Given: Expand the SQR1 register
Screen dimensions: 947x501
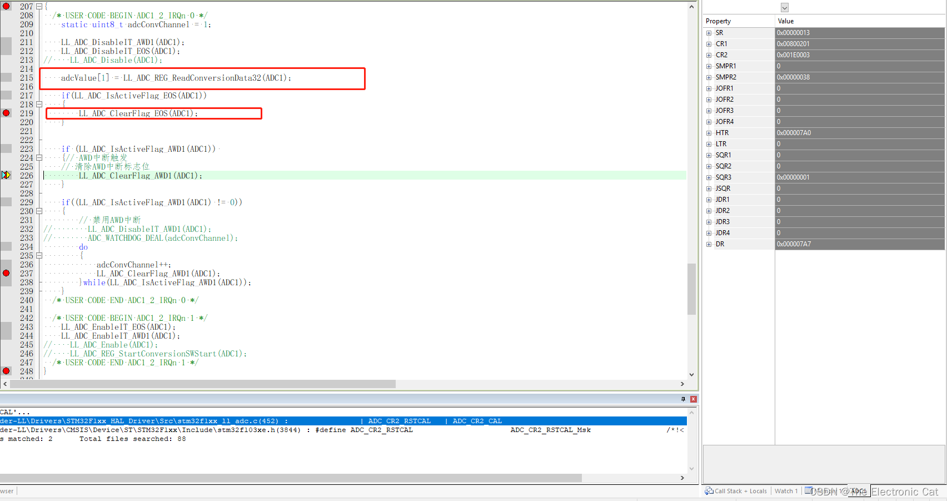Looking at the screenshot, I should click(x=709, y=155).
